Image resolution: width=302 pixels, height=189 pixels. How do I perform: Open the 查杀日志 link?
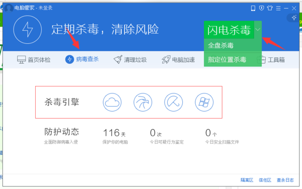point(285,180)
